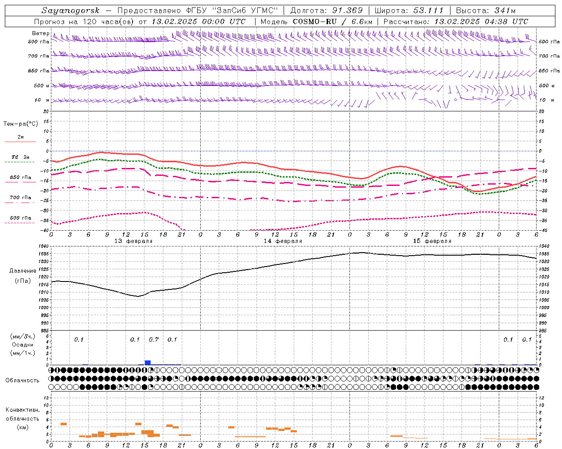Click the '10 м' wind level label on left
Viewport: 562px width, 449px height.
42,100
